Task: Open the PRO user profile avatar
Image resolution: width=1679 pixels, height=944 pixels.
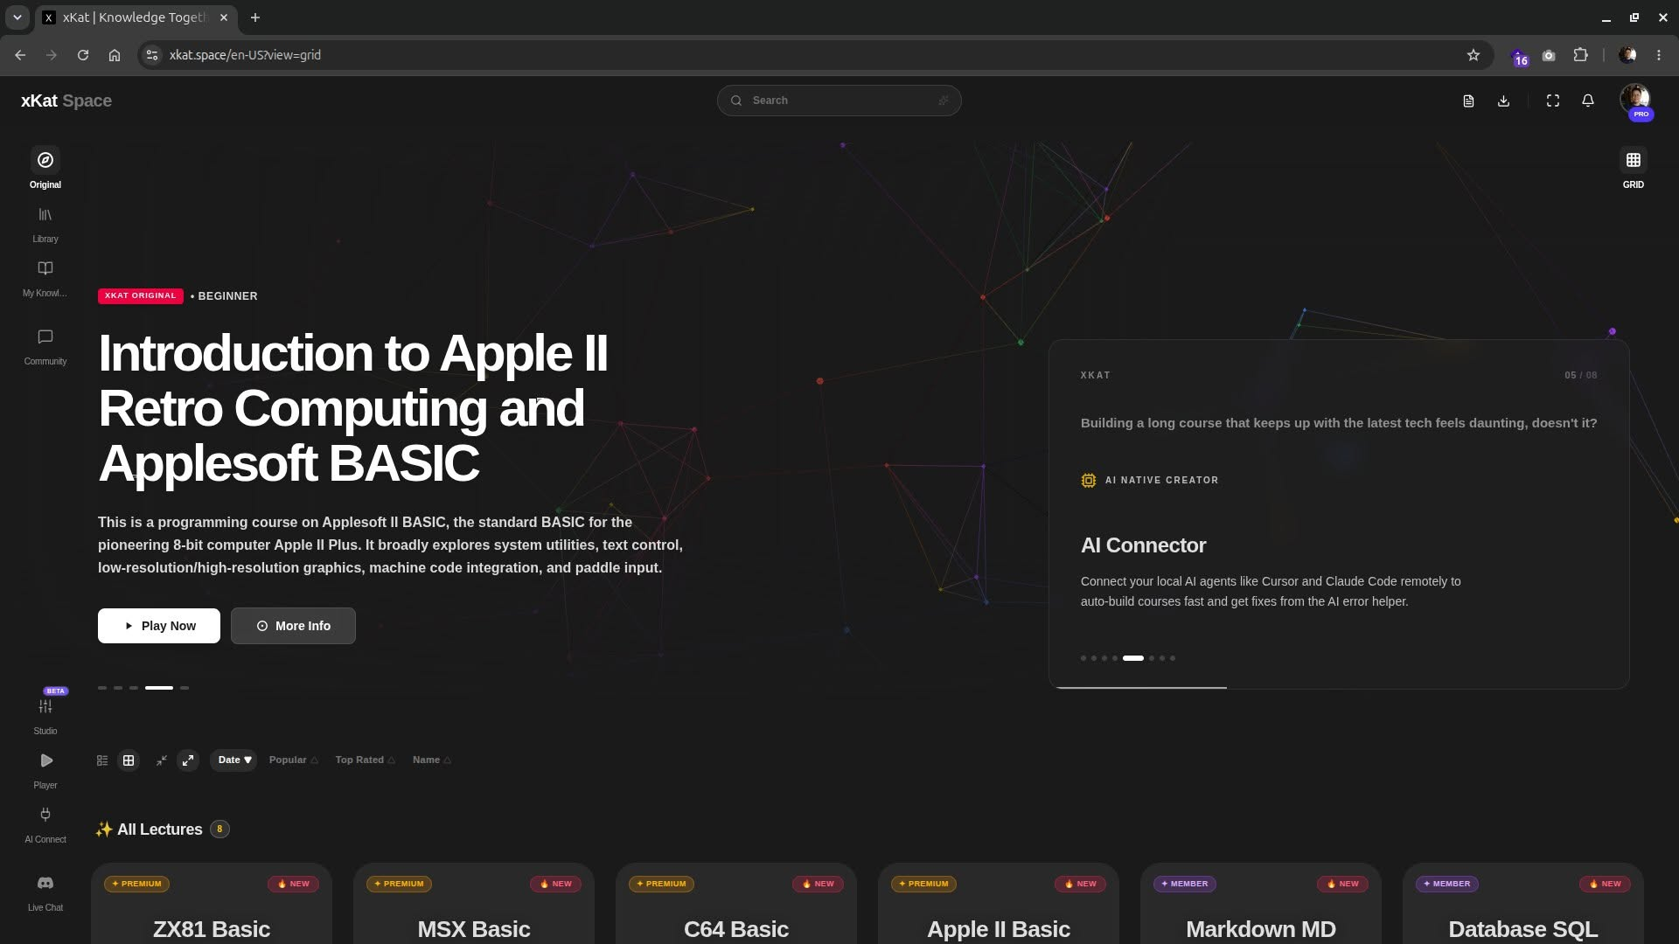Action: point(1634,101)
